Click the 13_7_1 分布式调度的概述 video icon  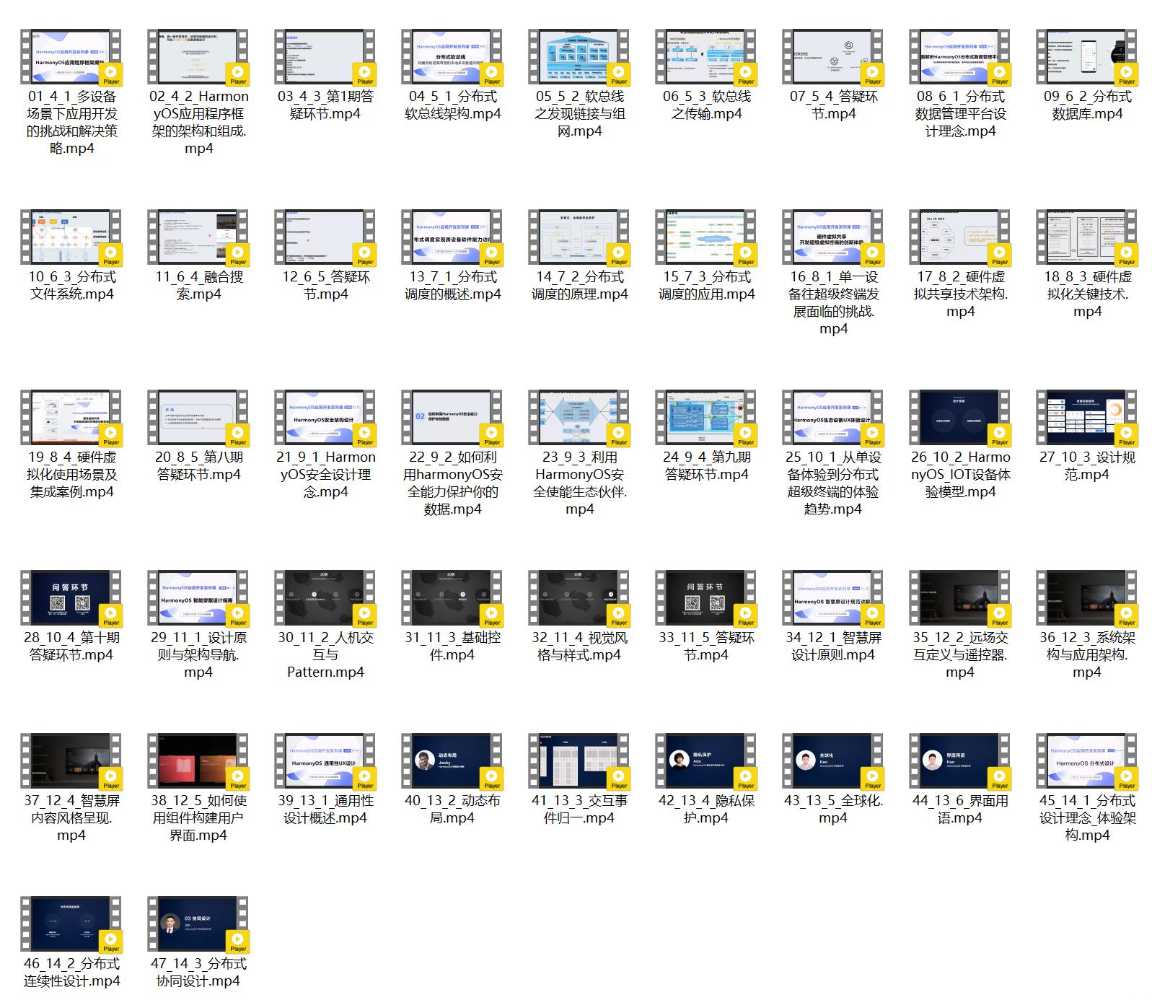[452, 237]
